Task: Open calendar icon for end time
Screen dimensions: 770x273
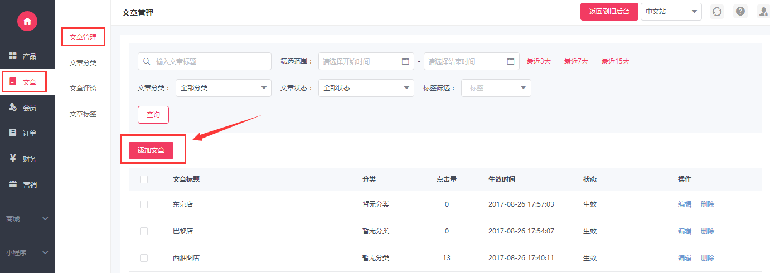Action: click(510, 61)
